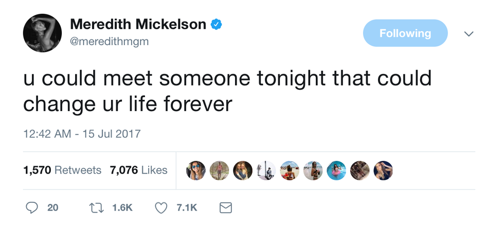This screenshot has width=504, height=231.
Task: View the 7,076 Likes list
Action: tap(139, 171)
